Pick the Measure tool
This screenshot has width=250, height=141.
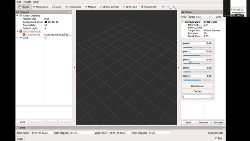[x=90, y=7]
